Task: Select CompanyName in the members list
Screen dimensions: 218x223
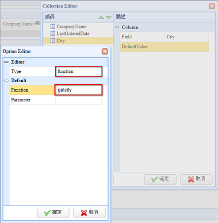Action: [72, 27]
